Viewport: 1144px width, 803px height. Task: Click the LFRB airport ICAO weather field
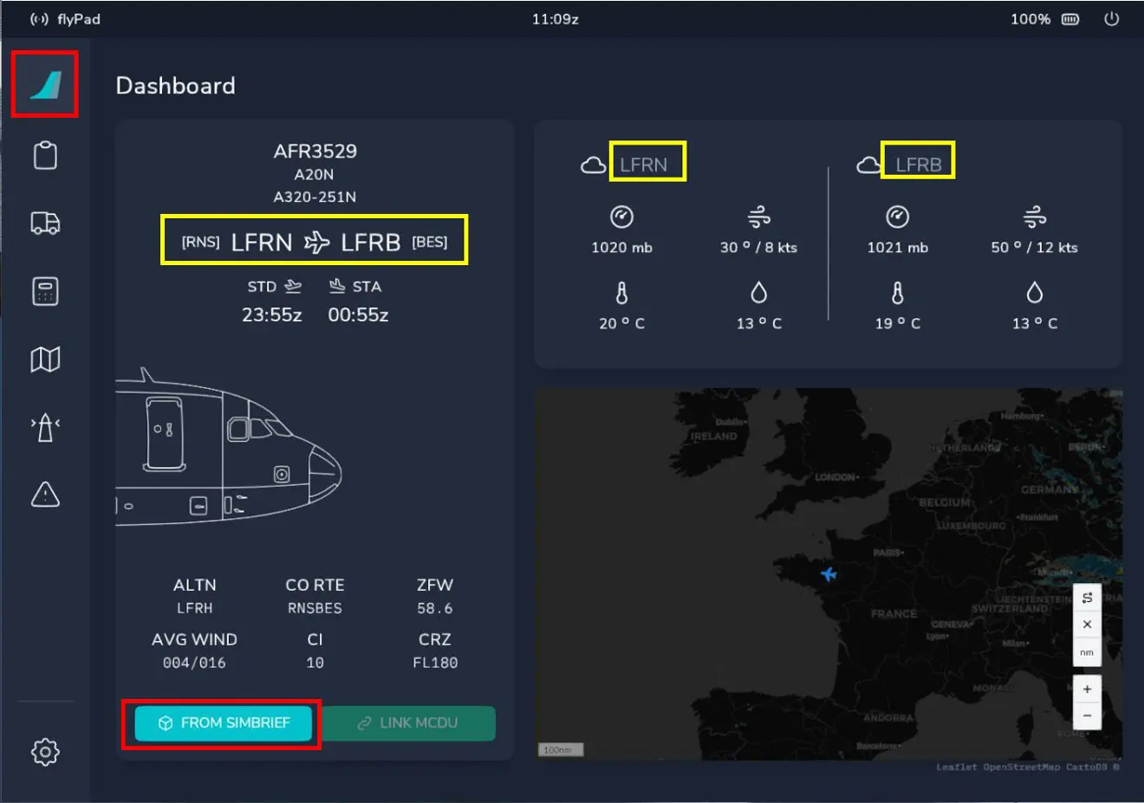coord(919,165)
